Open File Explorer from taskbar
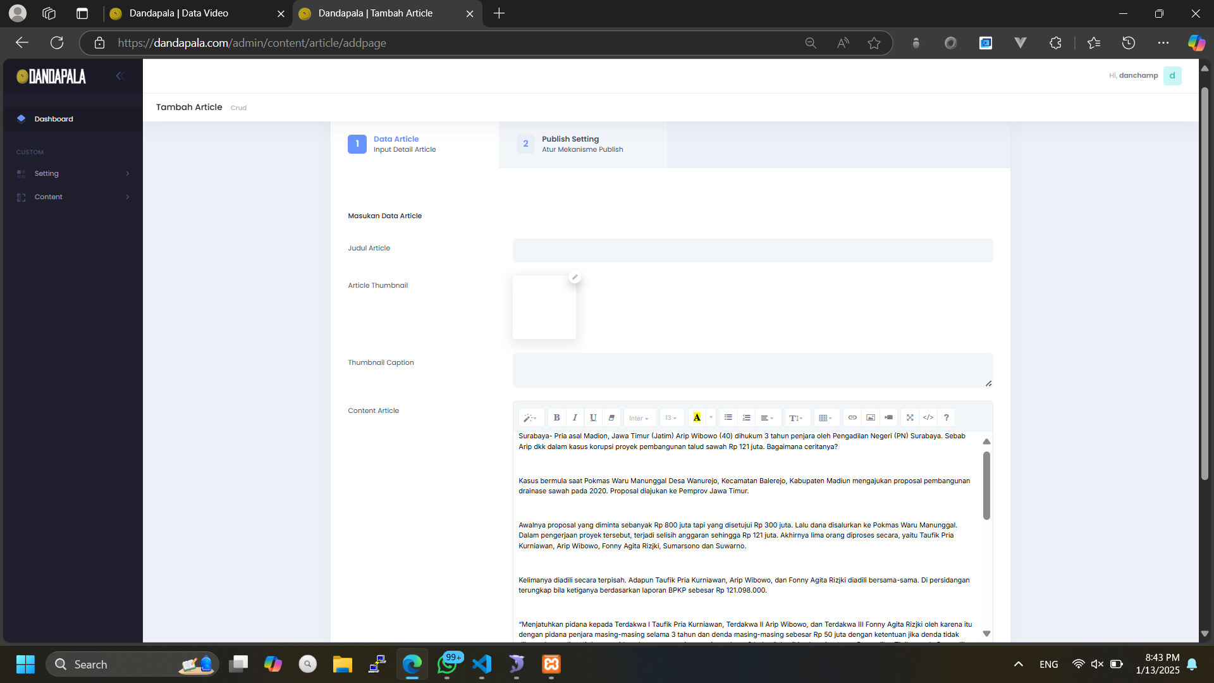 [x=342, y=665]
